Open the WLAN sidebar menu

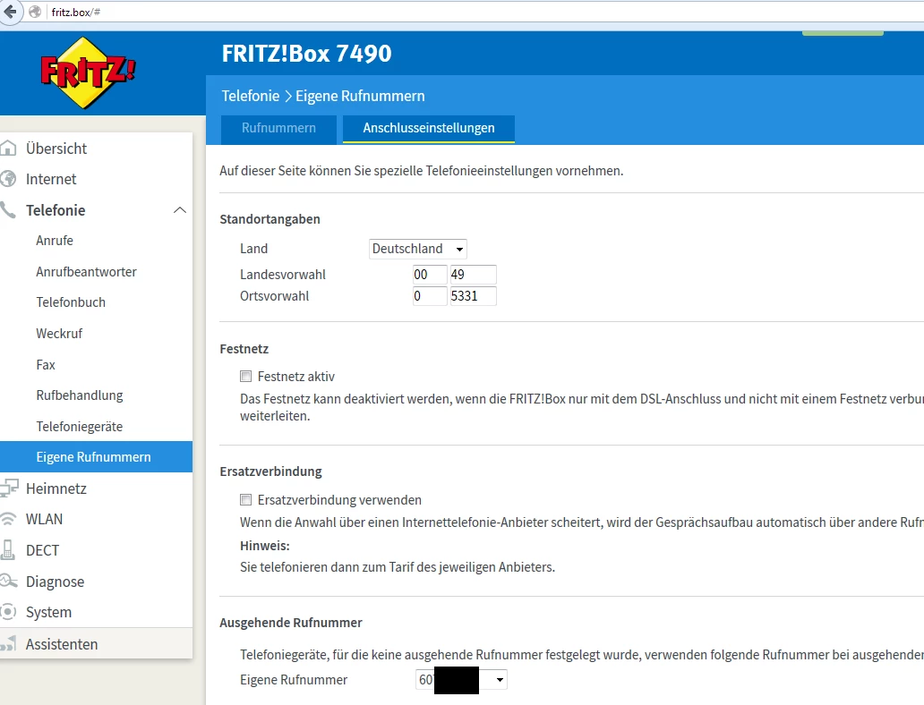pos(44,519)
